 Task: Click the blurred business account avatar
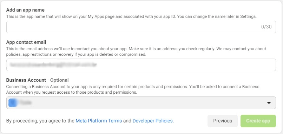13,103
